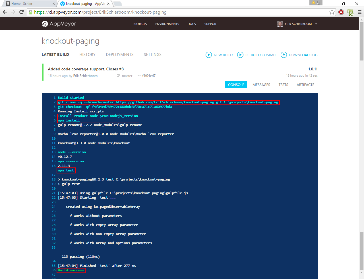Bookmark this page with the star icon
This screenshot has height=279, width=364.
pyautogui.click(x=332, y=12)
